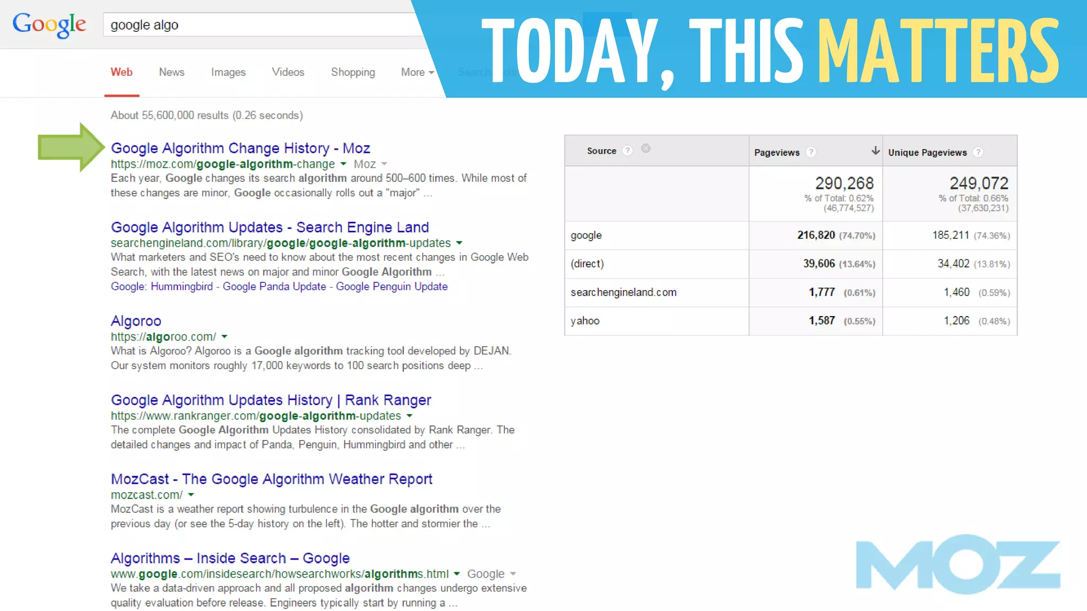This screenshot has height=611, width=1087.
Task: Select the searchengineland.com source row
Action: coord(791,293)
